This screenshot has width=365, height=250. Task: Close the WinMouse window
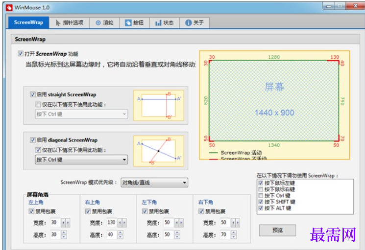tap(356, 6)
